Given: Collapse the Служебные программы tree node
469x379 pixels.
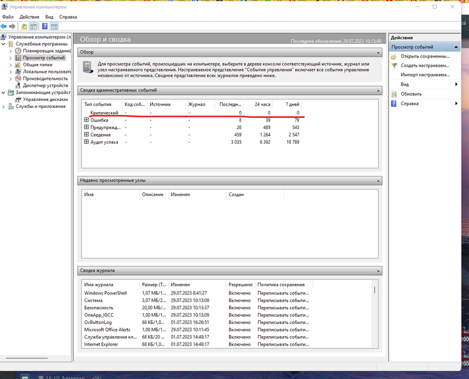Looking at the screenshot, I should pos(4,44).
